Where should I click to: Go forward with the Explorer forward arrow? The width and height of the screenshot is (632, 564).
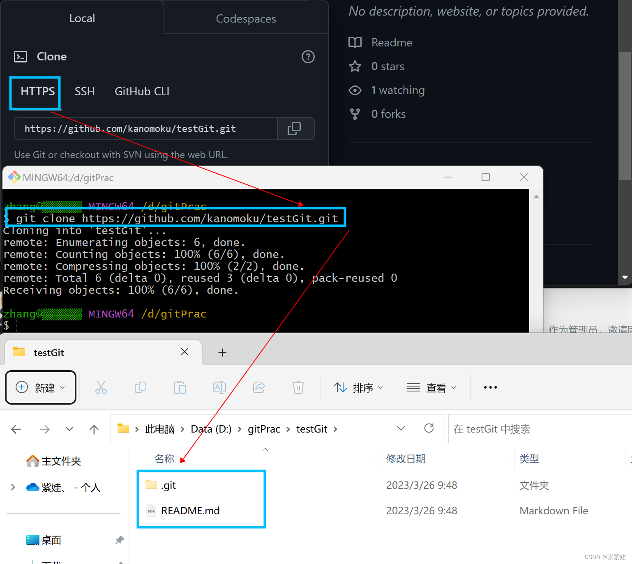click(x=44, y=429)
